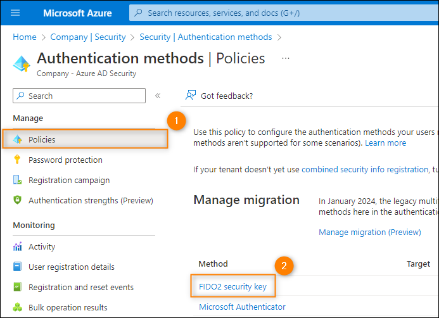Click Company - Azure AD Security subtitle

(x=87, y=73)
